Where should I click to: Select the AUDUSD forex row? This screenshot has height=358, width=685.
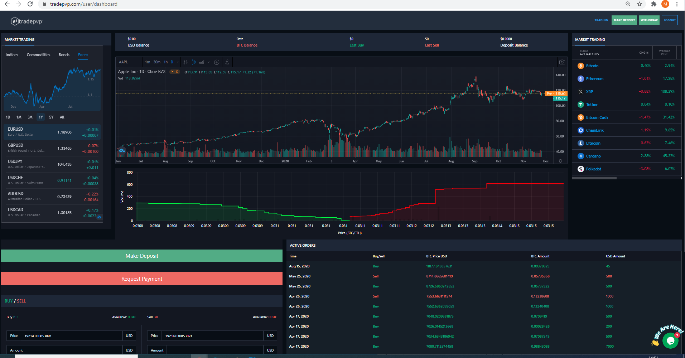pyautogui.click(x=52, y=196)
